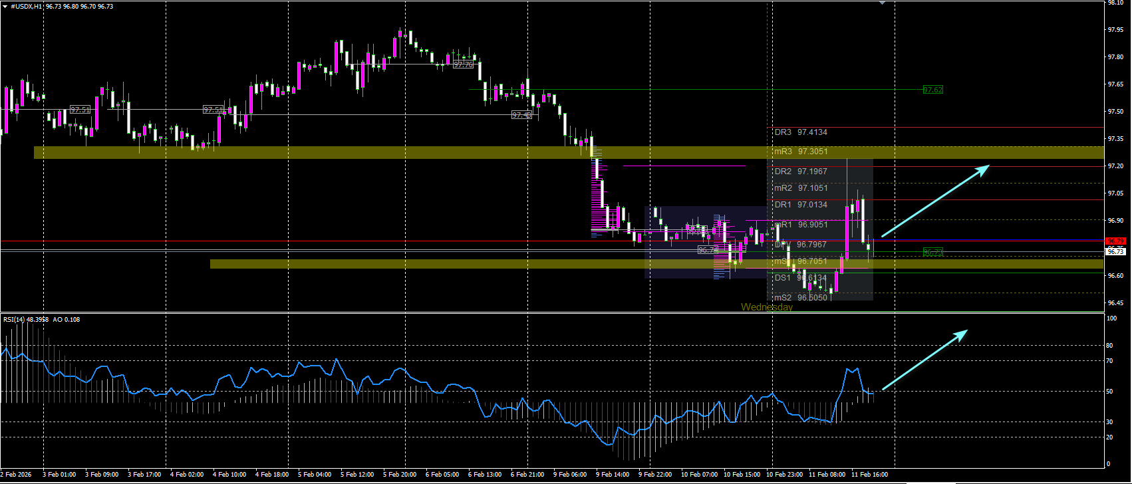Click the 5 Feb 20:00 time axis label

[400, 475]
